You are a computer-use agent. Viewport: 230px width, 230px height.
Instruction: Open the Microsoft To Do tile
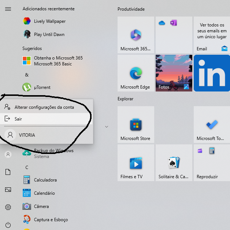point(212,125)
